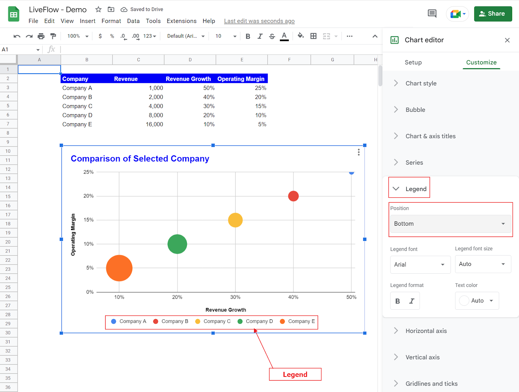Screen dimensions: 519x392
Task: Click the chart title Comparison of Selected Company
Action: pyautogui.click(x=140, y=159)
